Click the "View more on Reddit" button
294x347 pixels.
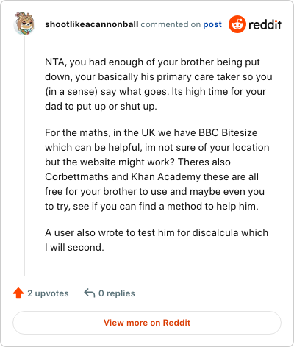[x=147, y=323]
